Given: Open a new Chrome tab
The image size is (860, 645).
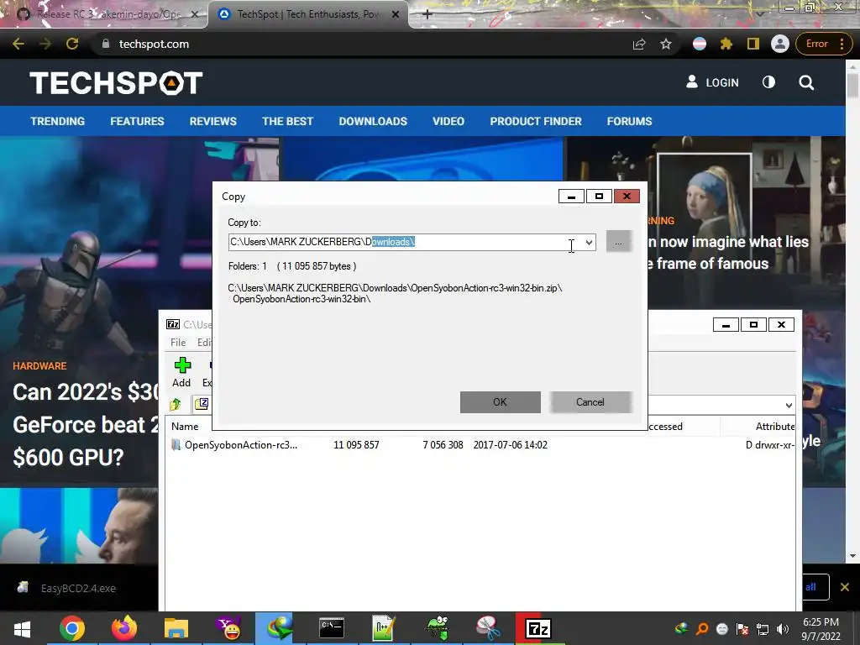Looking at the screenshot, I should [x=427, y=14].
